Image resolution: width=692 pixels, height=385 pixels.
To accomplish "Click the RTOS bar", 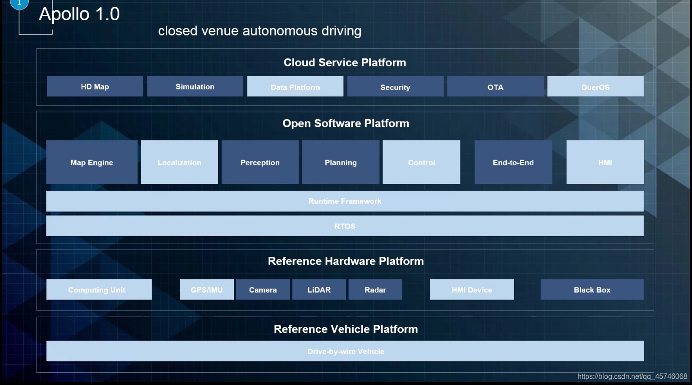I will point(345,226).
